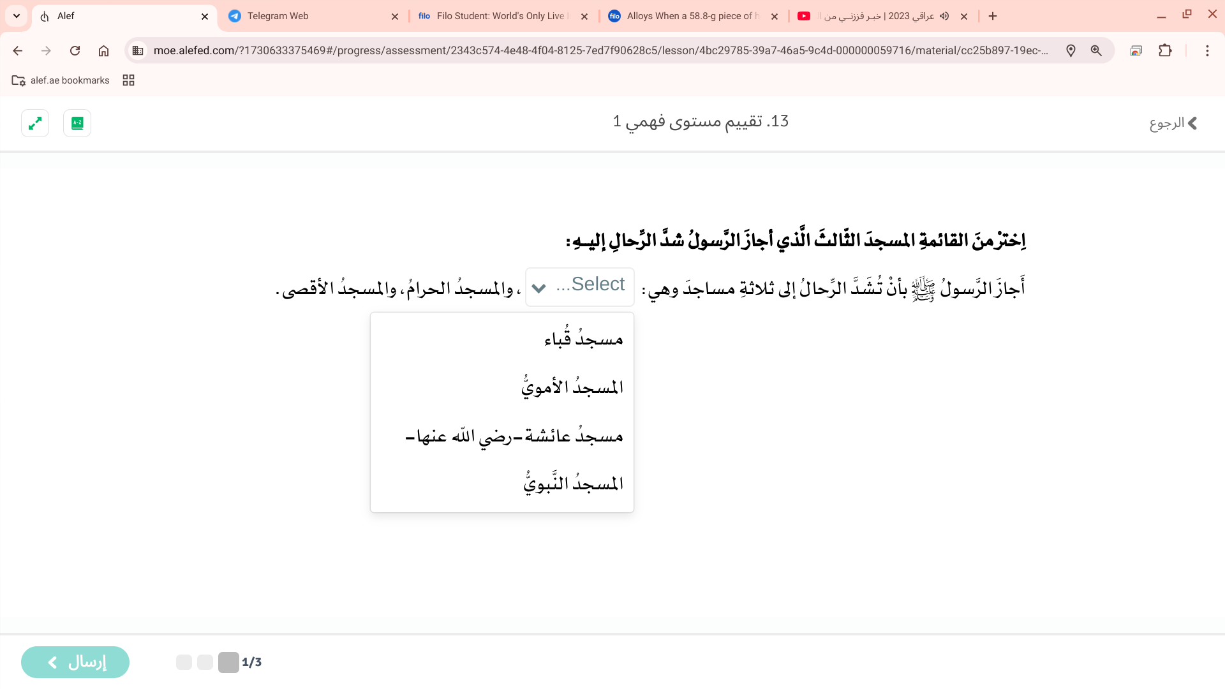The image size is (1225, 689).
Task: Click the browser home icon
Action: [x=103, y=50]
